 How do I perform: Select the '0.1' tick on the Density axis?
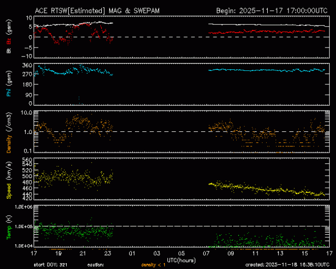coord(28,151)
